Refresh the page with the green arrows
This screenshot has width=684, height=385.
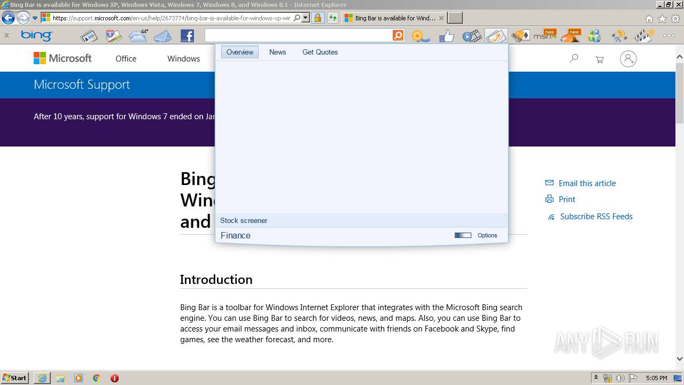point(333,18)
